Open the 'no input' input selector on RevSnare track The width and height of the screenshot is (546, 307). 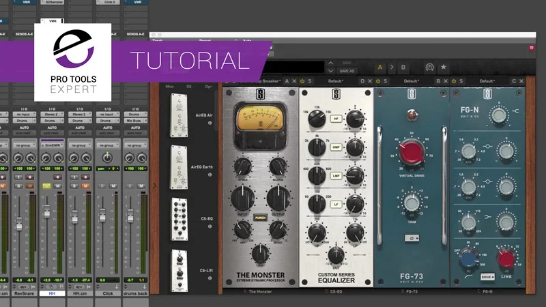coord(25,114)
